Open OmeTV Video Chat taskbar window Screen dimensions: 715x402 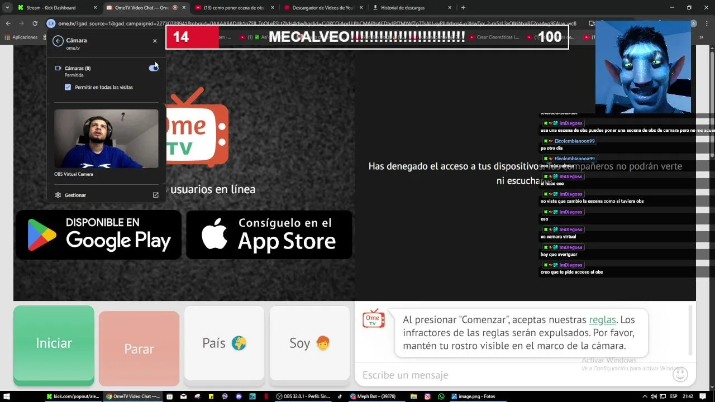[x=132, y=396]
